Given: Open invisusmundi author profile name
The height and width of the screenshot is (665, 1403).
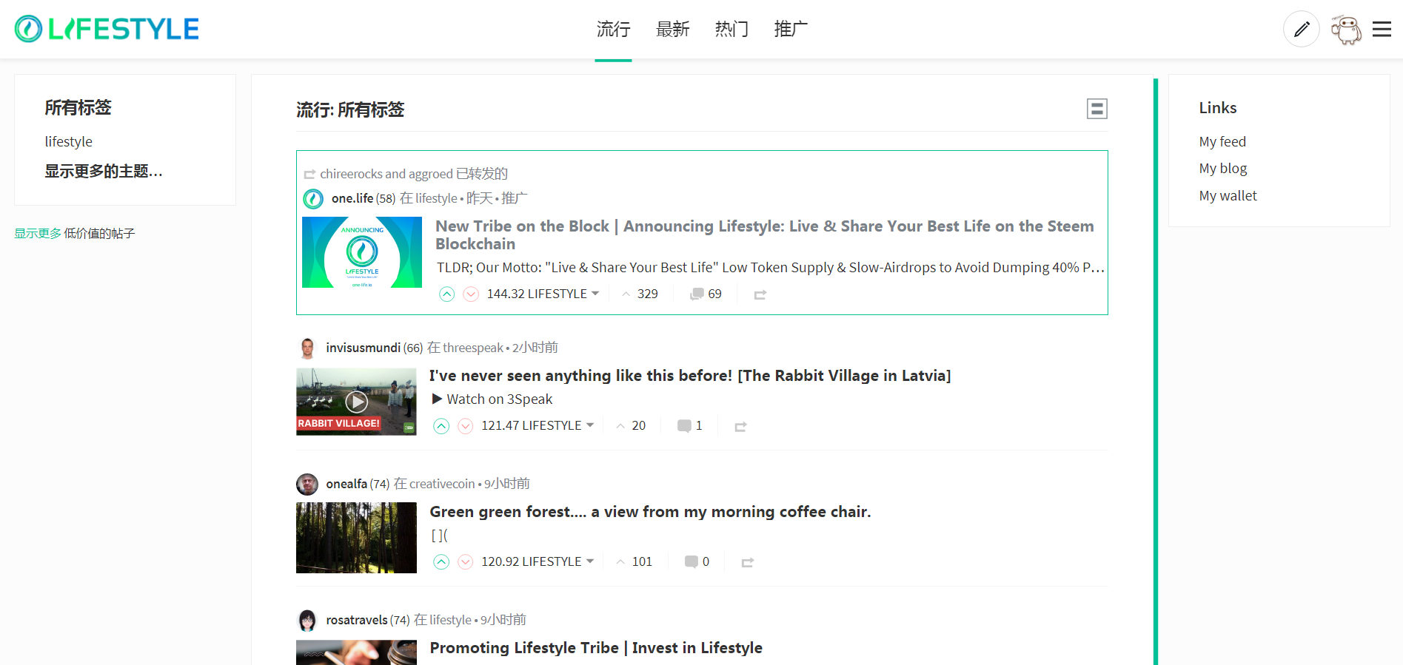Looking at the screenshot, I should coord(363,348).
